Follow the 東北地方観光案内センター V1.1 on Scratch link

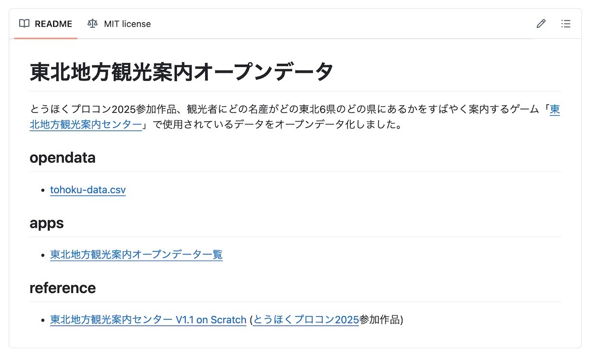(x=148, y=320)
